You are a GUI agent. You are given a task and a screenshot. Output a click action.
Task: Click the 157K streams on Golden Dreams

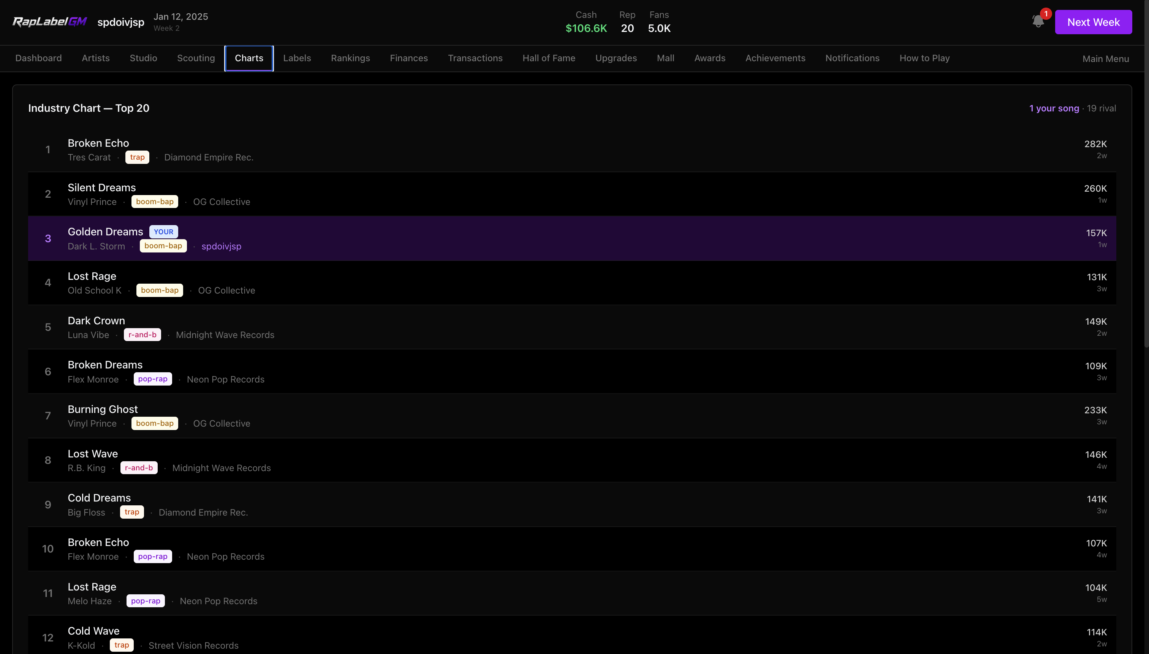click(1097, 233)
